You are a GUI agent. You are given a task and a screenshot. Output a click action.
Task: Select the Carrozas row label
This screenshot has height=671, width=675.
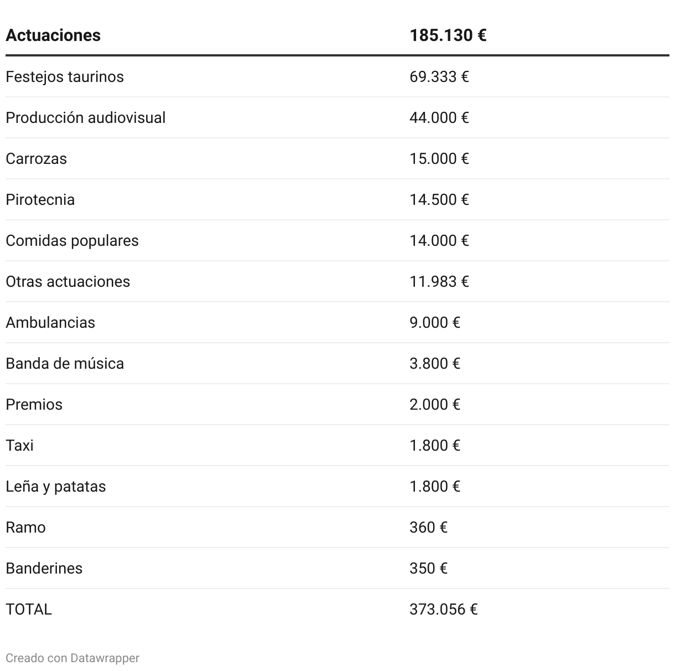click(x=37, y=158)
